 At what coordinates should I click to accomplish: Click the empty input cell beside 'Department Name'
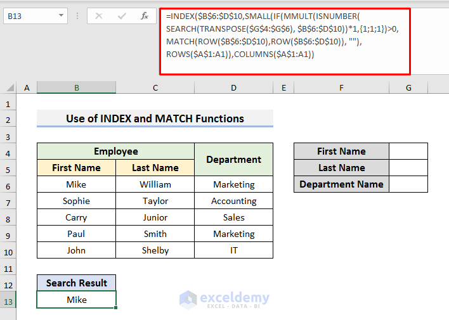pos(408,184)
